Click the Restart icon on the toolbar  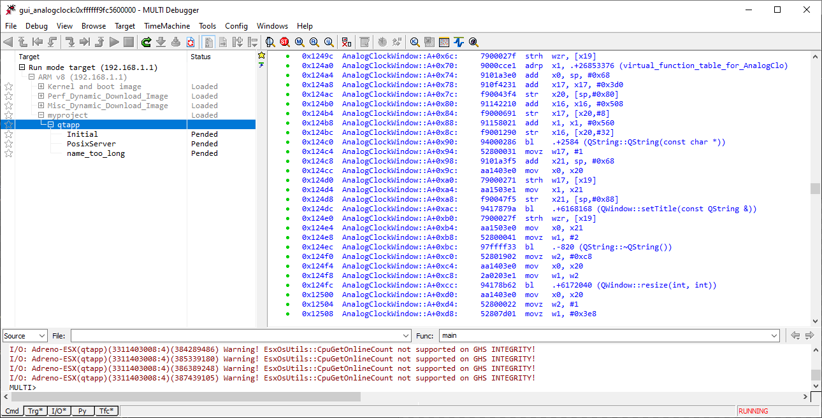pos(145,42)
